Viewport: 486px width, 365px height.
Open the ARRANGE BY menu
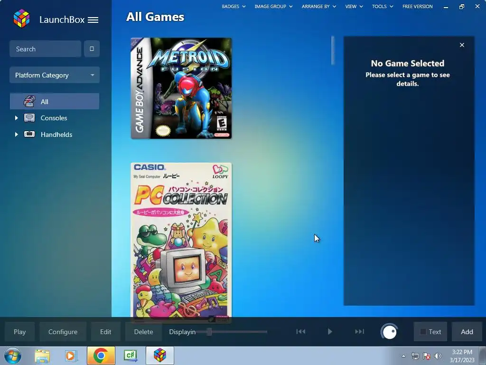click(318, 6)
